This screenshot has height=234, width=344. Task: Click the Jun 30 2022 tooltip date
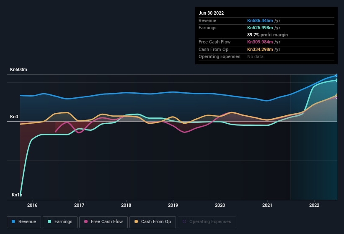[x=211, y=13]
